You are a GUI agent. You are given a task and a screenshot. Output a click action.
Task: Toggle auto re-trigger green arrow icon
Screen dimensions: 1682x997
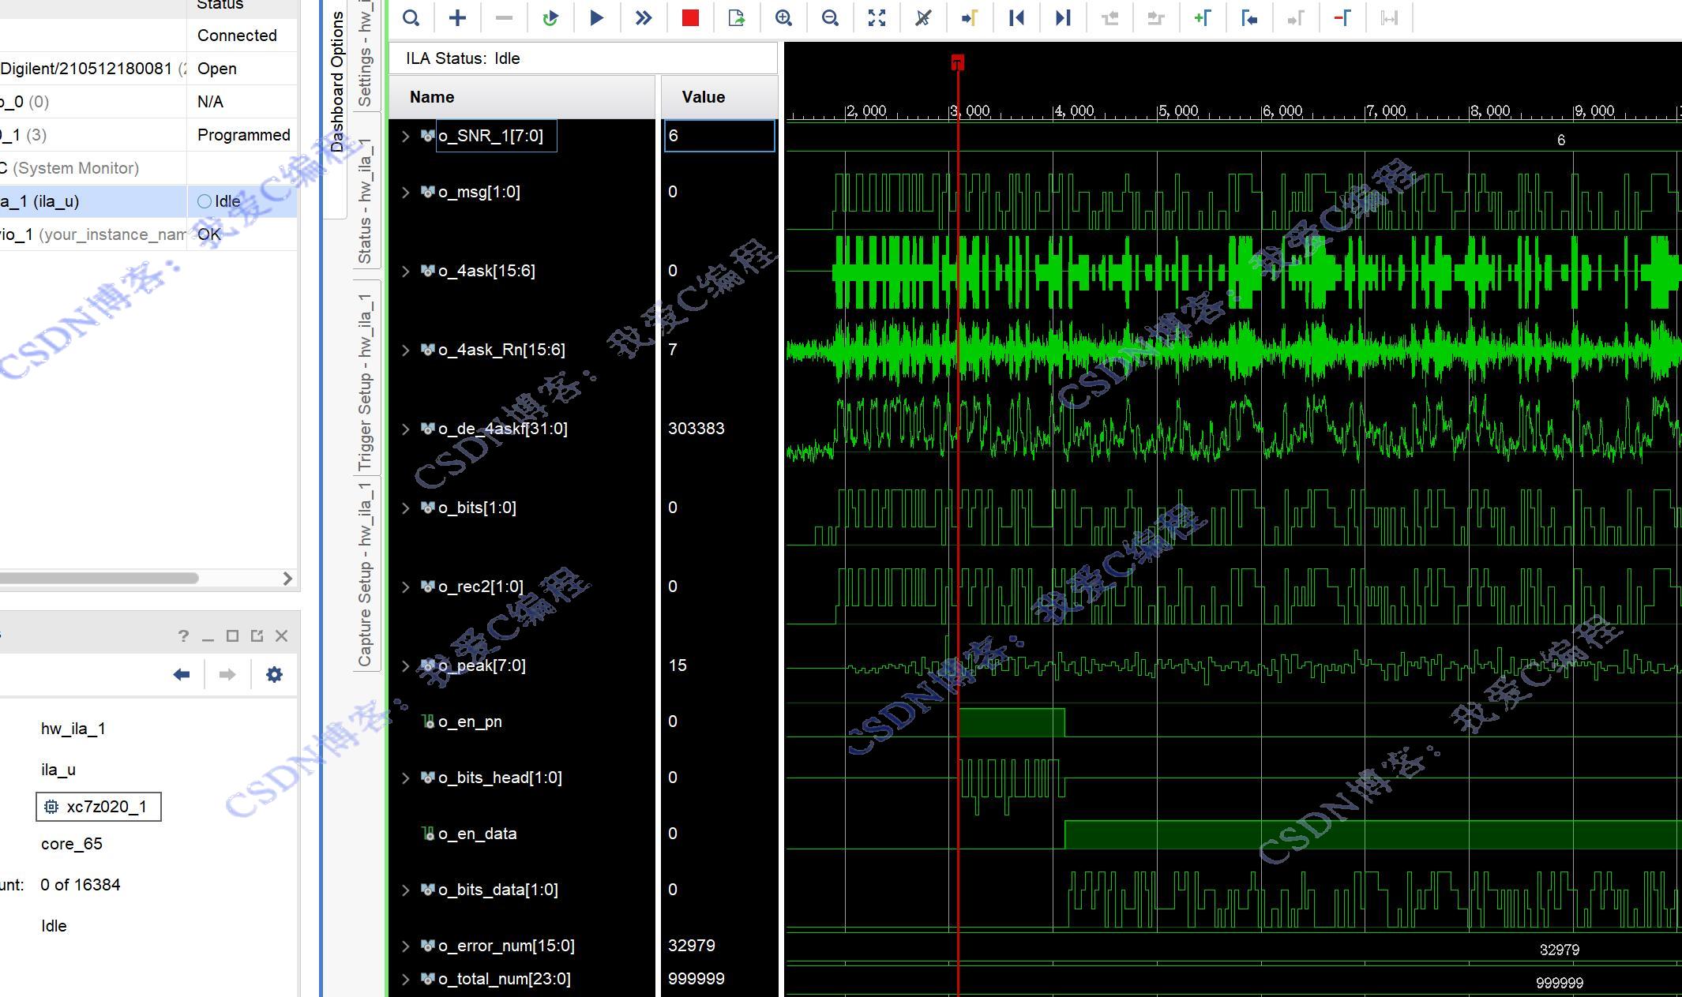point(550,18)
